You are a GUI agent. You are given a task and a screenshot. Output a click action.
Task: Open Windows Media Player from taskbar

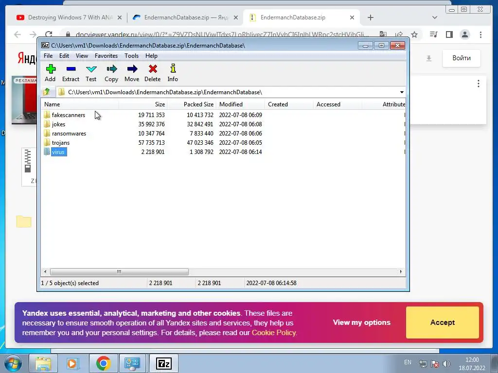click(72, 363)
